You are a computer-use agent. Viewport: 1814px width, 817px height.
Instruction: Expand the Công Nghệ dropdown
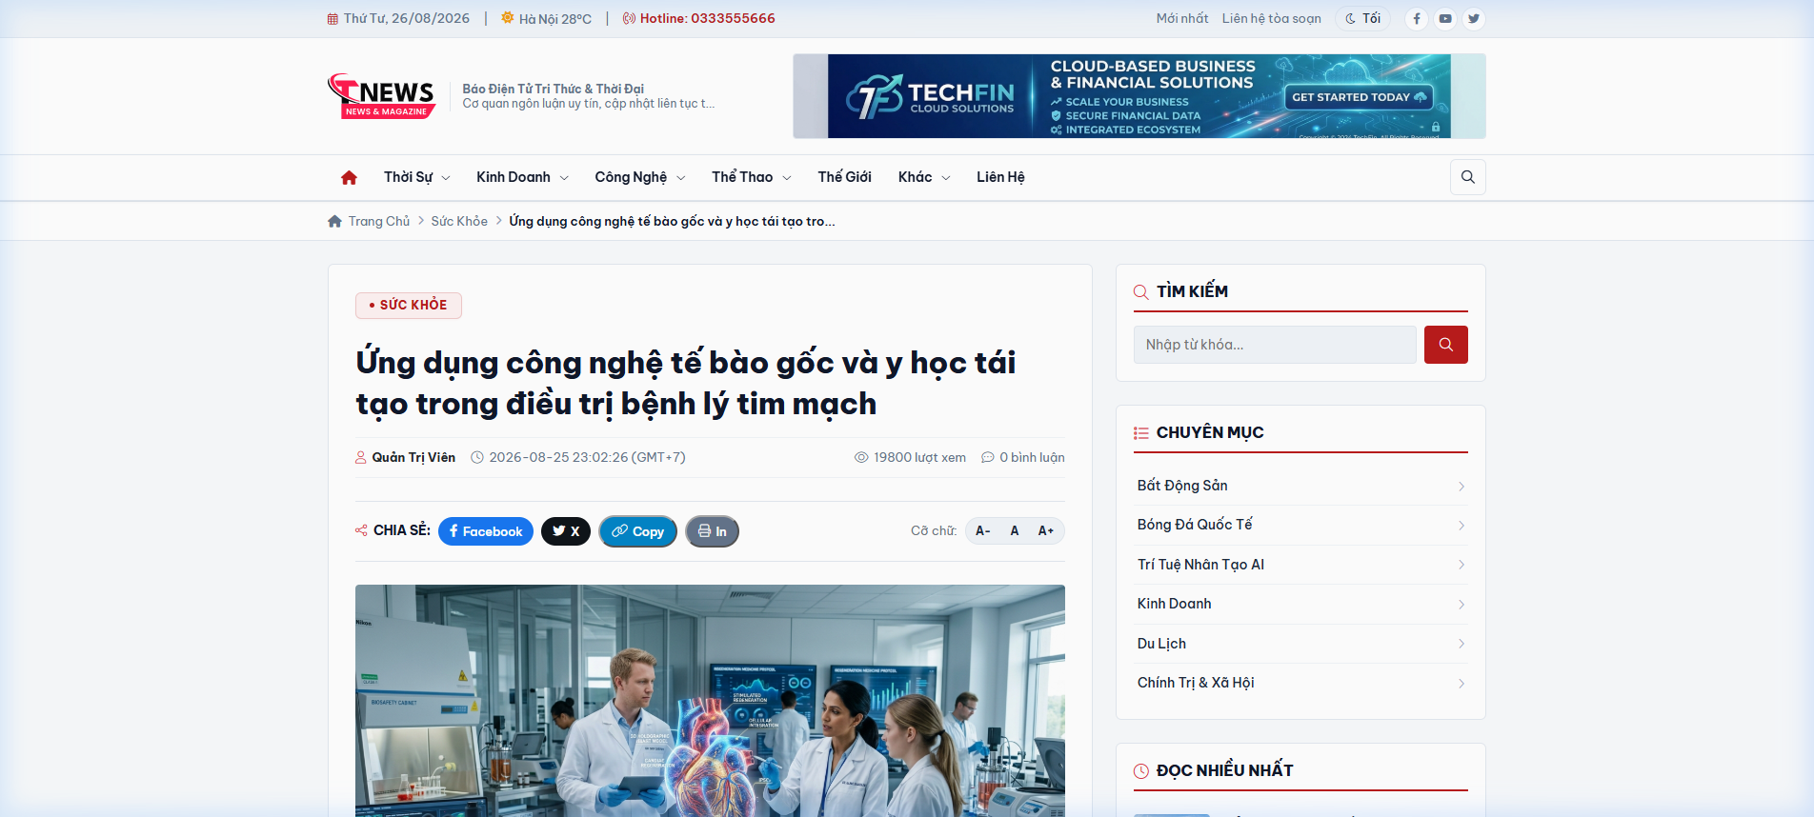[639, 177]
